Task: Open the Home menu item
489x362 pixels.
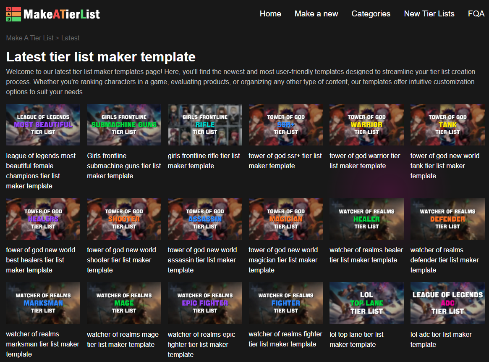Action: coord(270,14)
